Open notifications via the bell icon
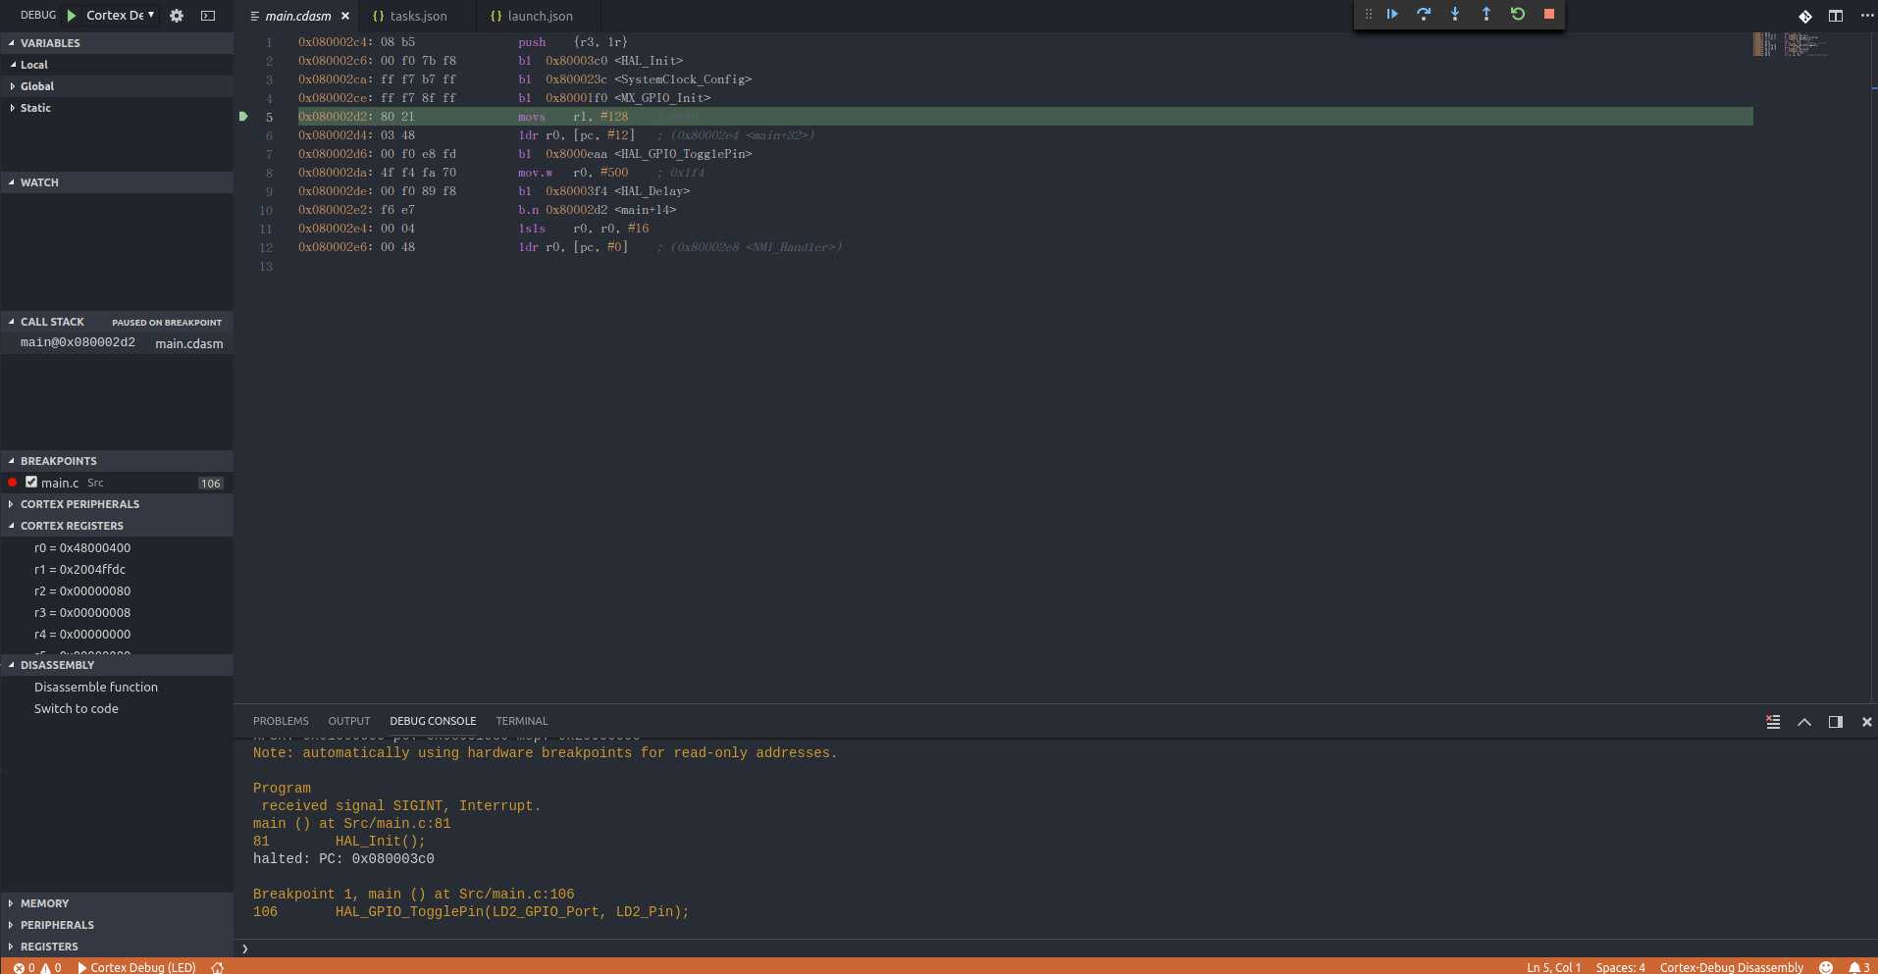The height and width of the screenshot is (974, 1878). [x=1852, y=967]
